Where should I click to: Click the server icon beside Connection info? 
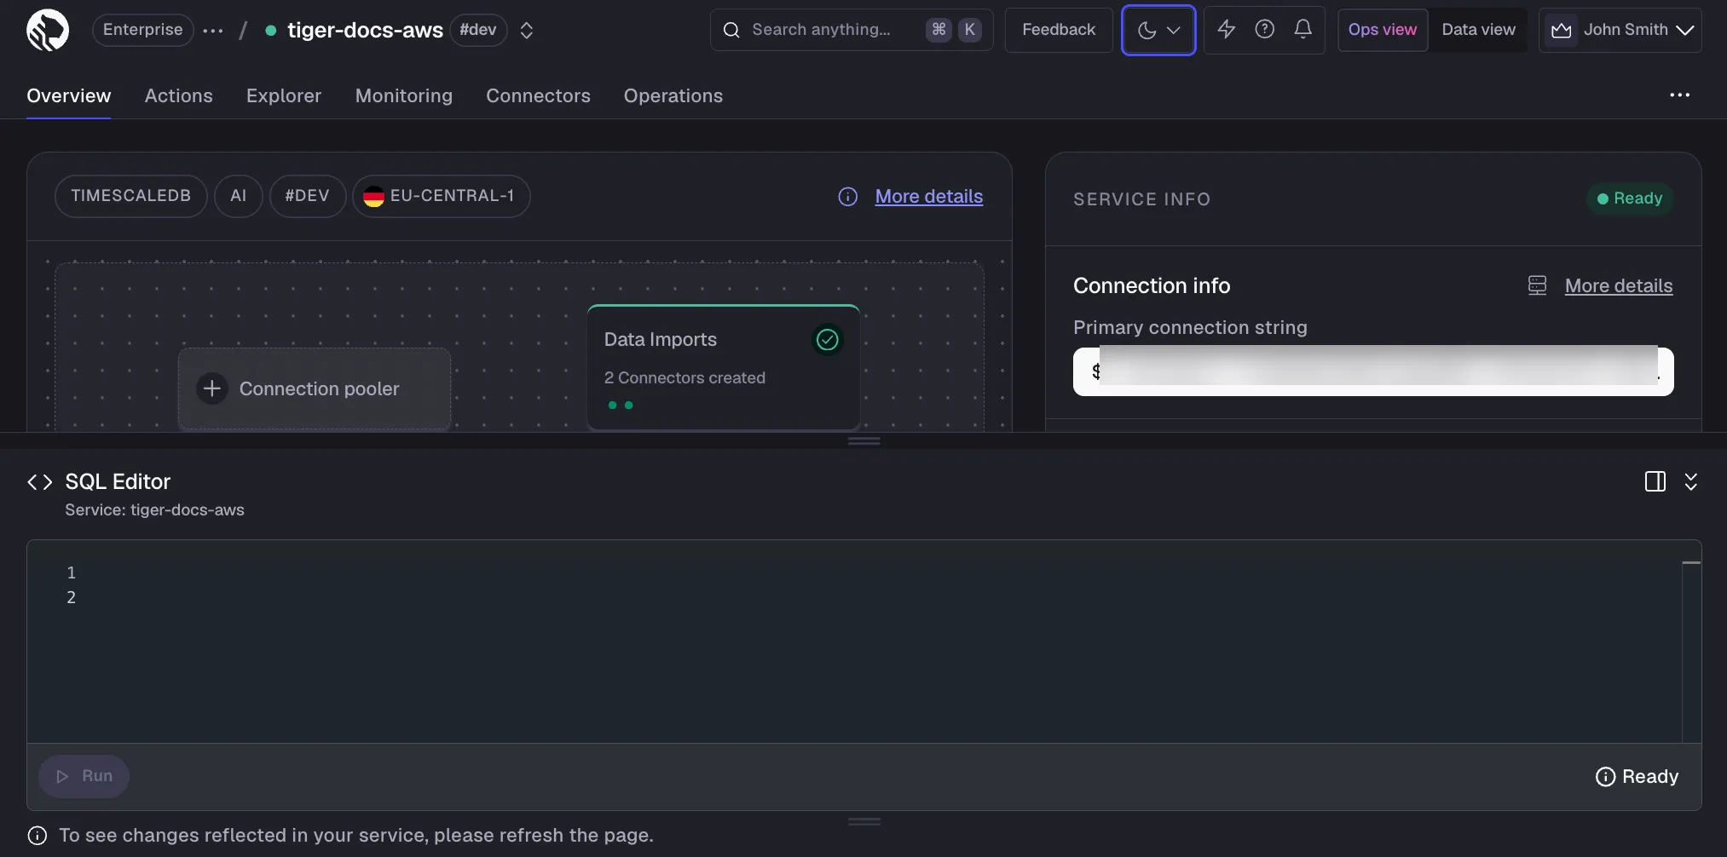1537,285
